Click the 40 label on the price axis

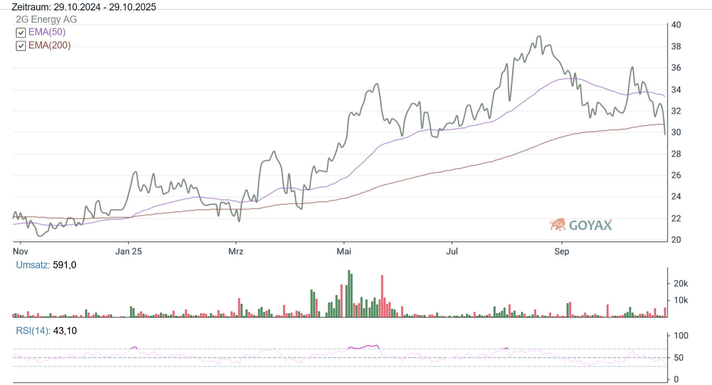(676, 25)
